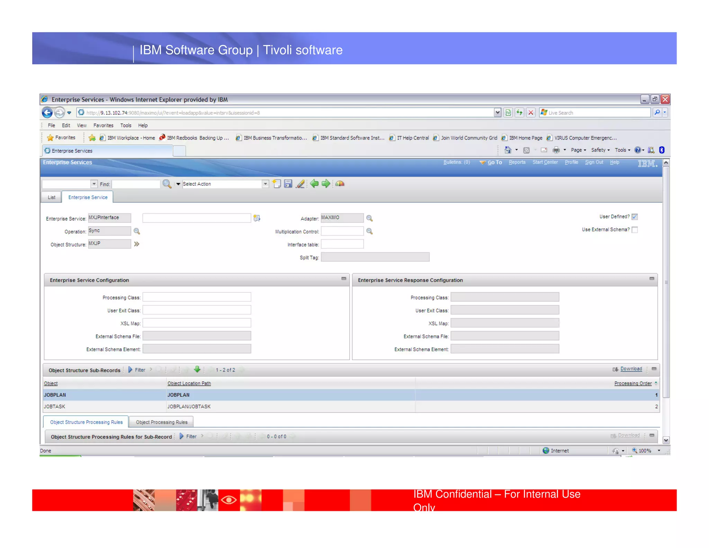The height and width of the screenshot is (548, 709).
Task: Click the IE Feeds RSS icon
Action: point(527,150)
